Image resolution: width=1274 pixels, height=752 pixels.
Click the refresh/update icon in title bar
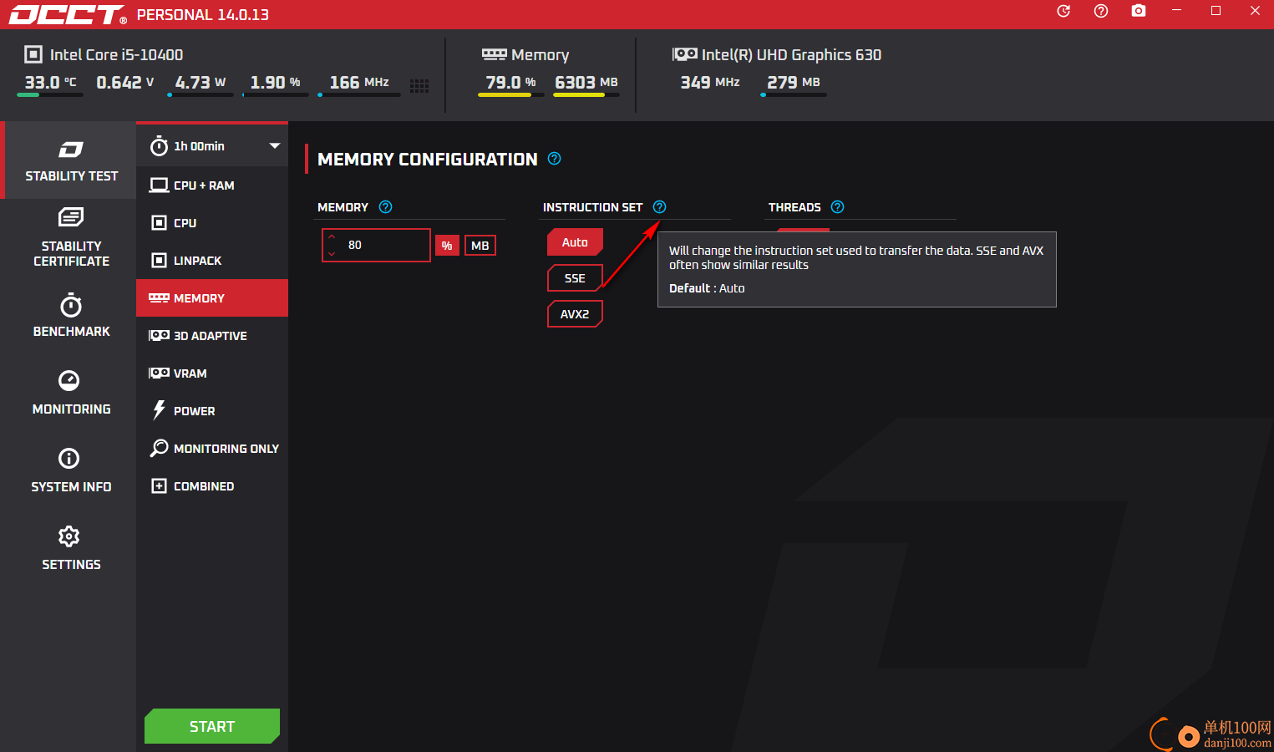point(1063,11)
